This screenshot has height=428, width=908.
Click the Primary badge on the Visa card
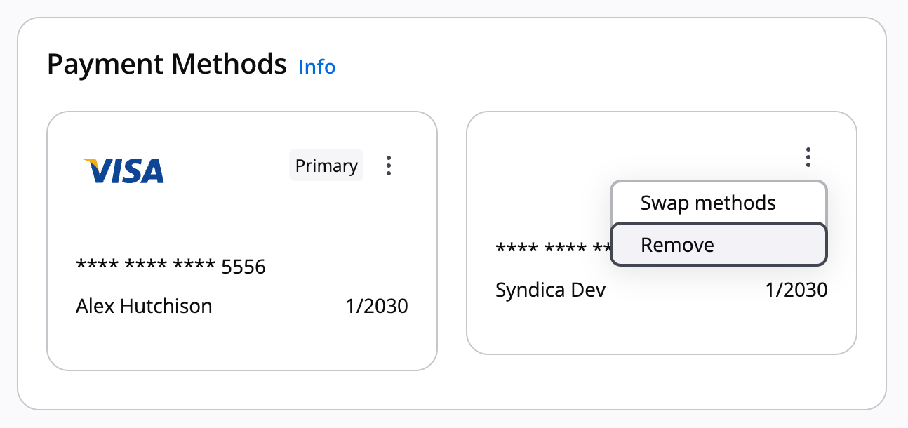tap(326, 166)
